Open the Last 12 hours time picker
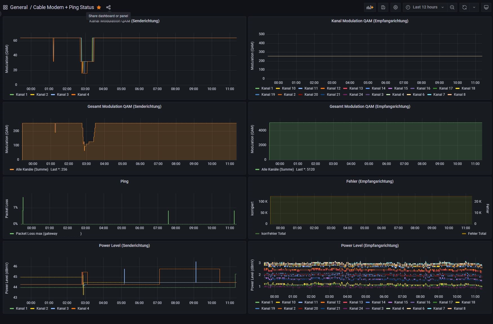This screenshot has height=324, width=493. pyautogui.click(x=425, y=7)
